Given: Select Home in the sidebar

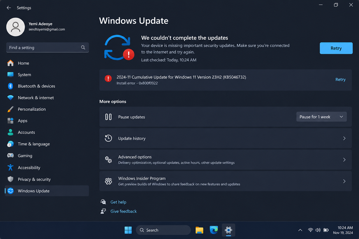Looking at the screenshot, I should 47,63.
